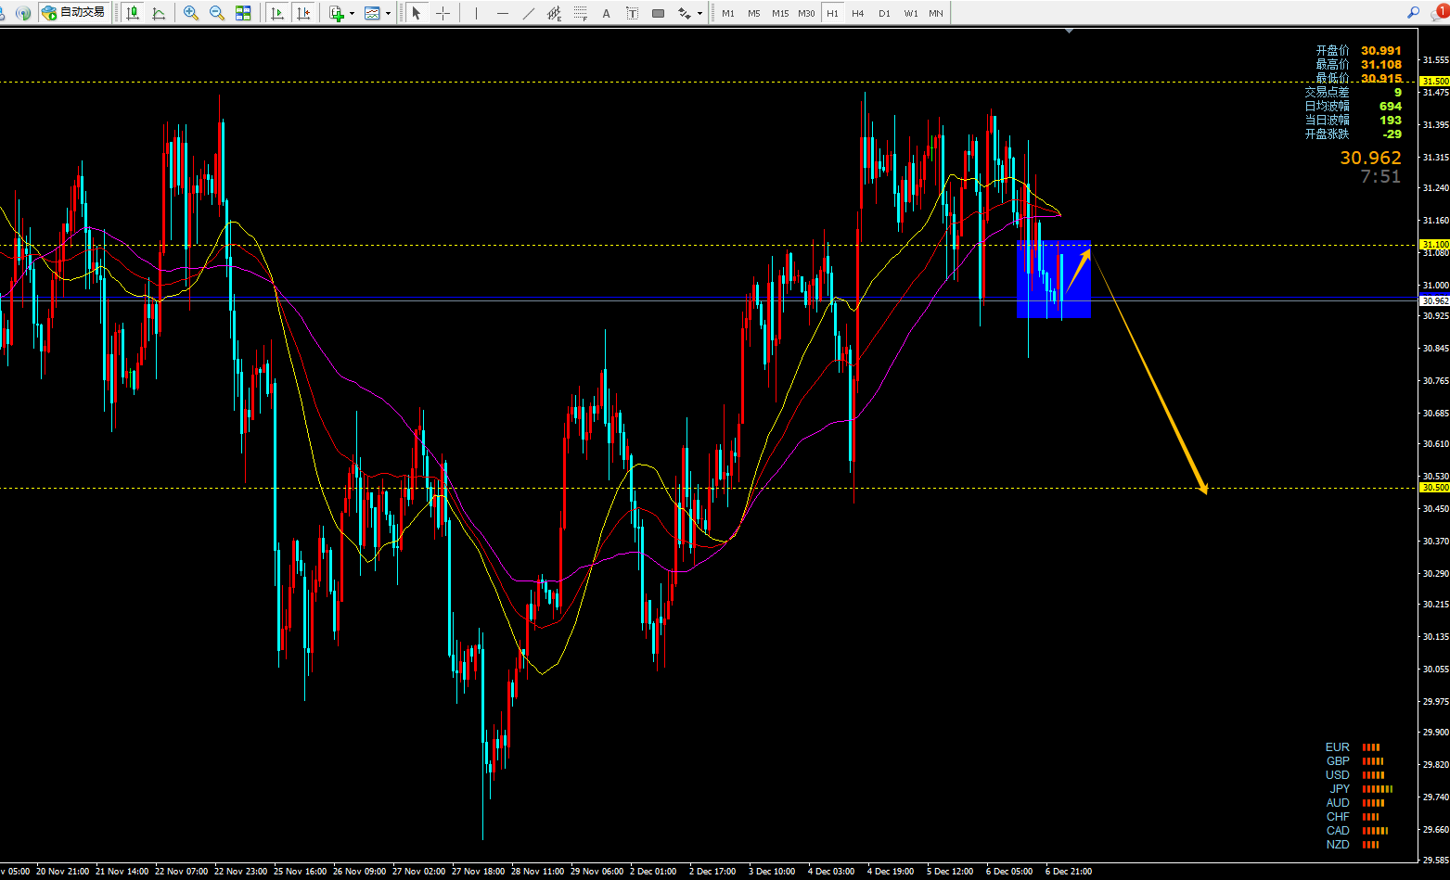Viewport: 1450px width, 880px height.
Task: Click the GBP currency strength row
Action: point(1355,761)
